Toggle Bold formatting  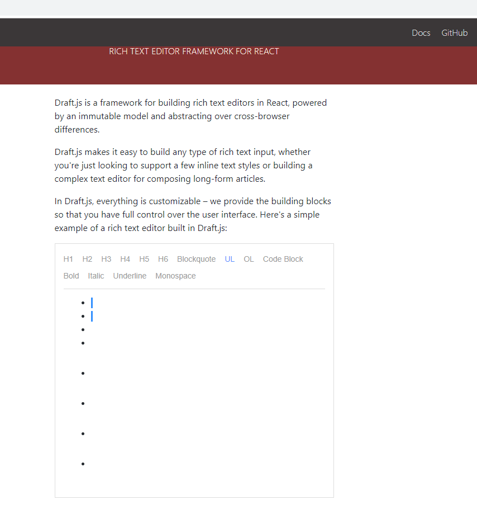[71, 276]
